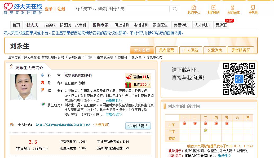The image size is (274, 158).
Task: Click the search magnifier icon
Action: tap(175, 9)
